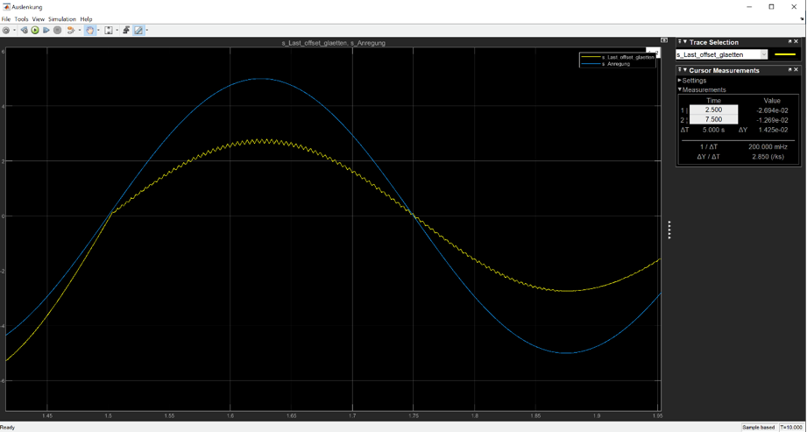Screen dimensions: 807x432
Task: Toggle the Cursor Measurements toolbar icon
Action: (138, 30)
